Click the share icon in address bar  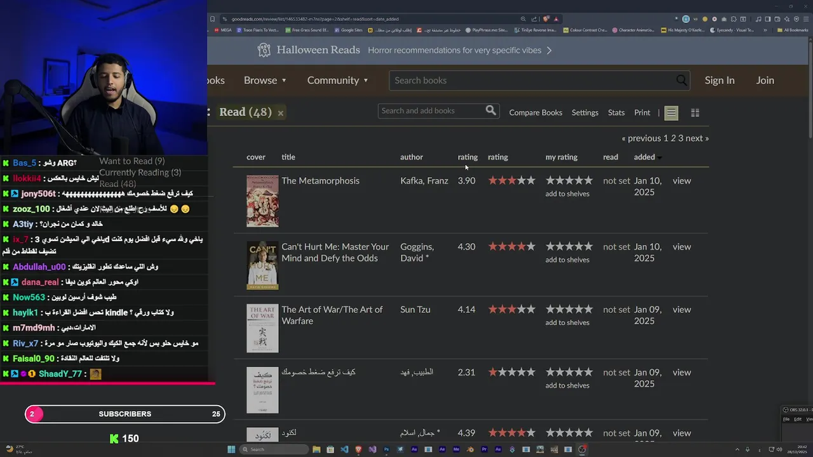tap(534, 18)
